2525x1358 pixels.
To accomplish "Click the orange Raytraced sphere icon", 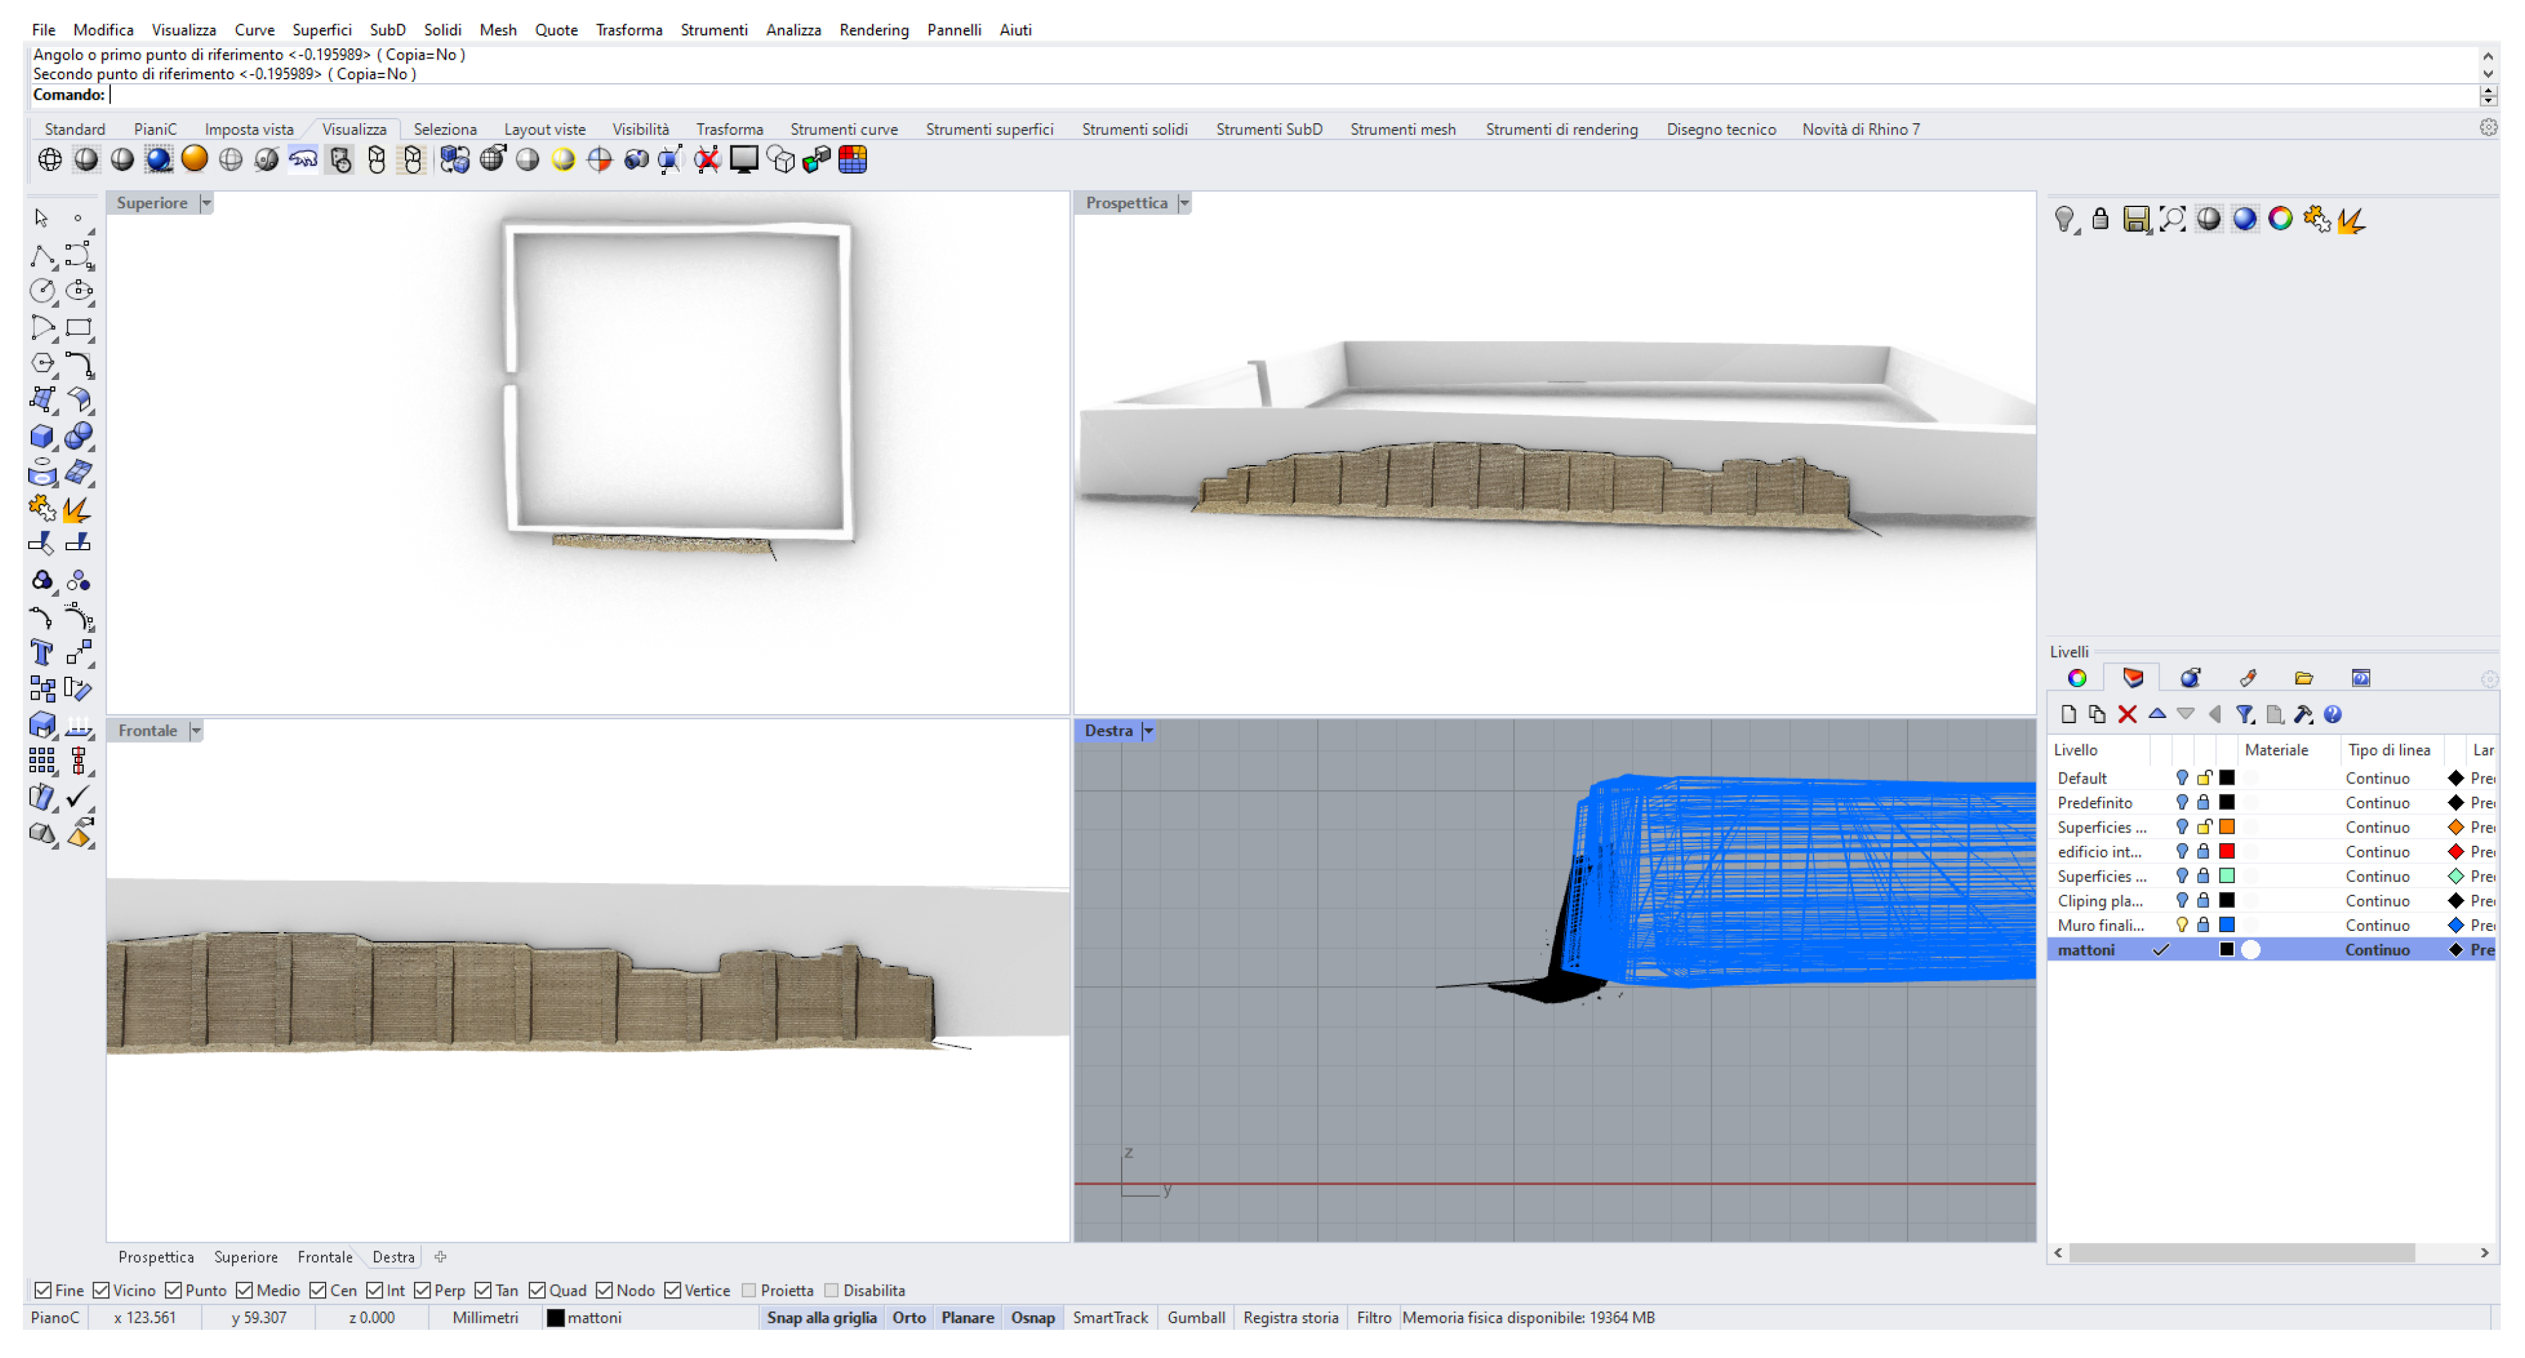I will (194, 160).
